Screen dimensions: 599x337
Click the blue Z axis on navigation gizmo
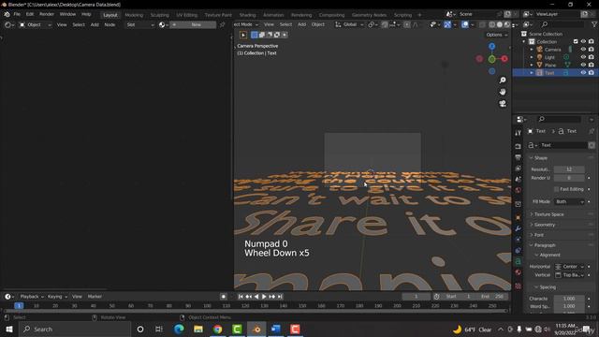[491, 46]
